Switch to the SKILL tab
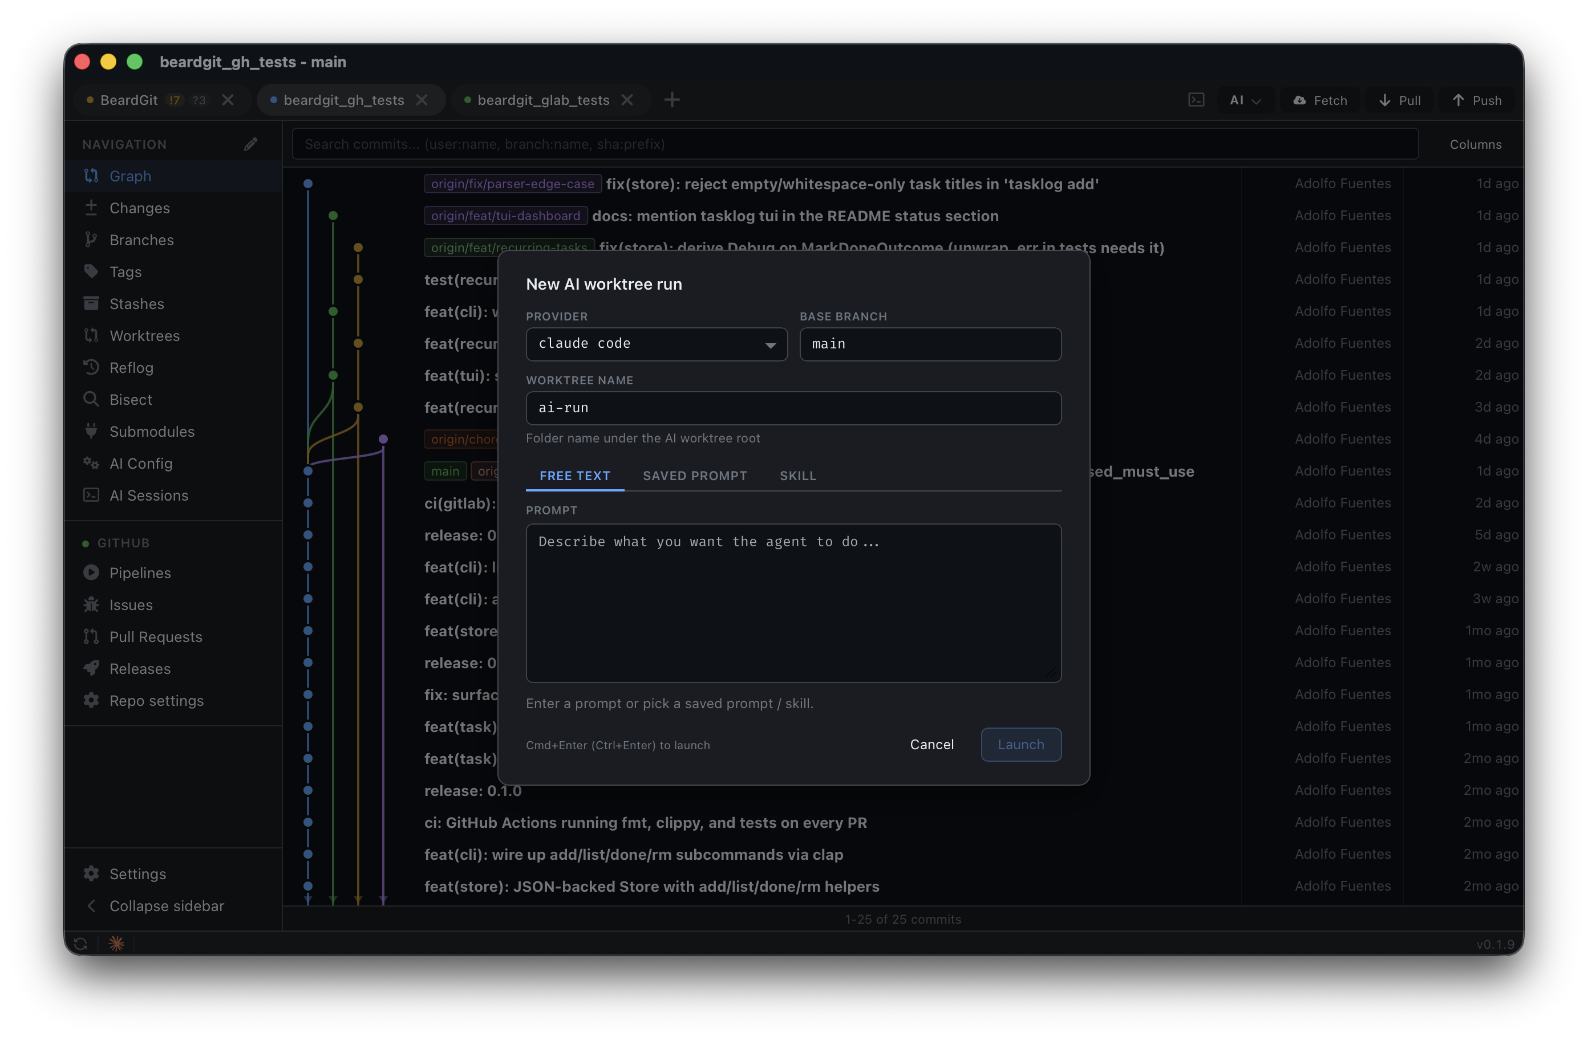The image size is (1588, 1040). tap(798, 476)
